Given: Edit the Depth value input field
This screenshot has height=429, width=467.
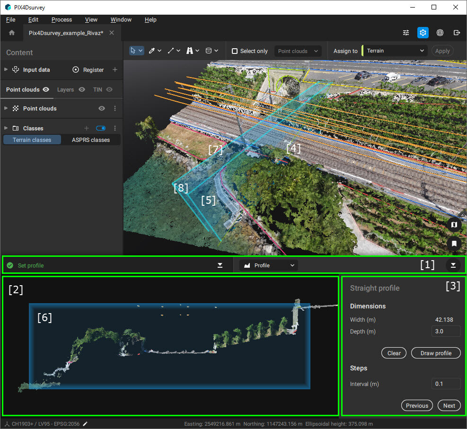Looking at the screenshot, I should pyautogui.click(x=446, y=331).
